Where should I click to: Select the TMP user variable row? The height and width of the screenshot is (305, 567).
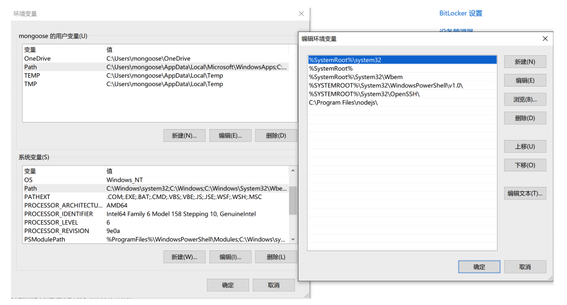point(156,84)
